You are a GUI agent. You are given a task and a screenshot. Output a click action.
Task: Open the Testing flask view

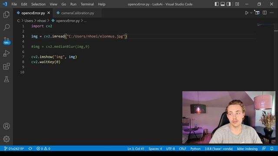7,79
